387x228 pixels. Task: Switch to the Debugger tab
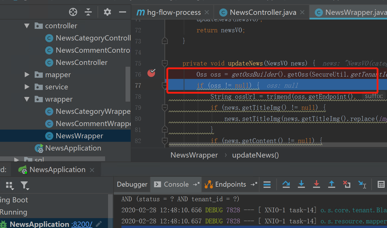[132, 184]
